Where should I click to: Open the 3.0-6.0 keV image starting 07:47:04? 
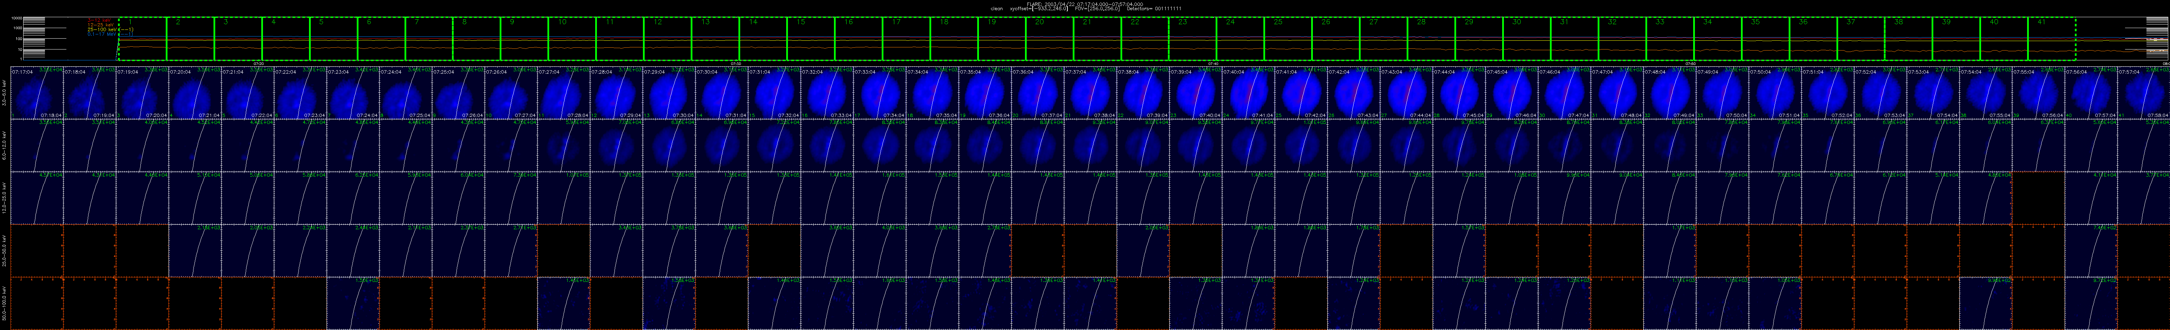pos(1617,93)
